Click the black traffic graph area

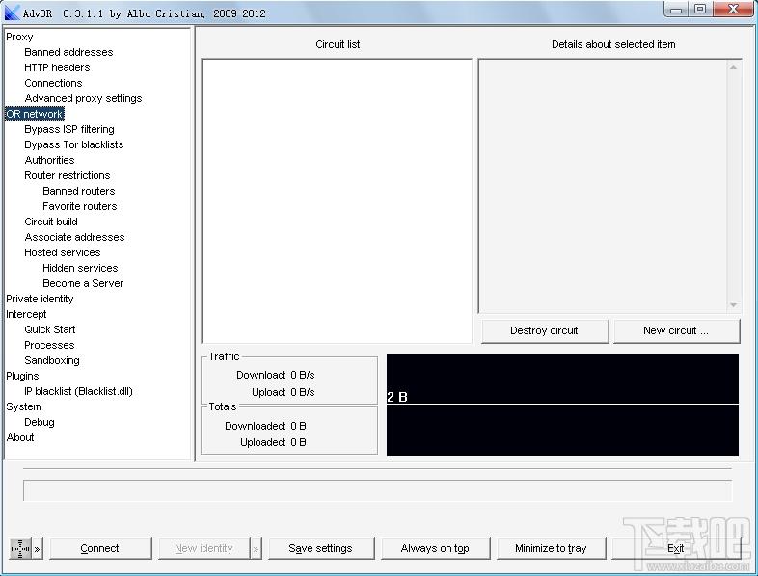pos(562,406)
